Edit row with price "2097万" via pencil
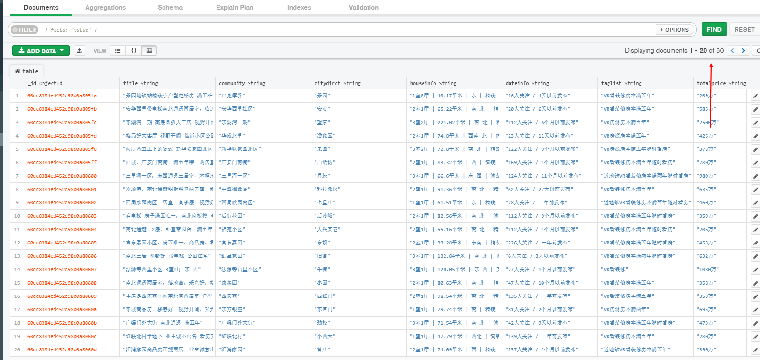 (x=756, y=96)
